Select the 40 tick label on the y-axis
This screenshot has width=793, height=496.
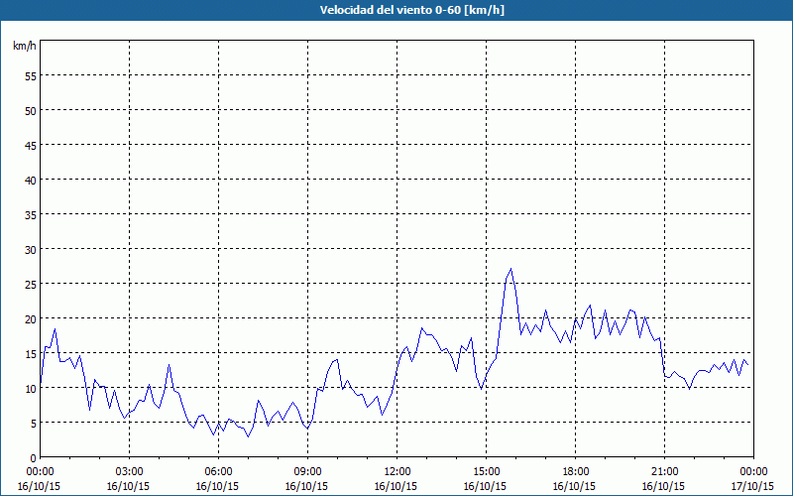tap(30, 180)
